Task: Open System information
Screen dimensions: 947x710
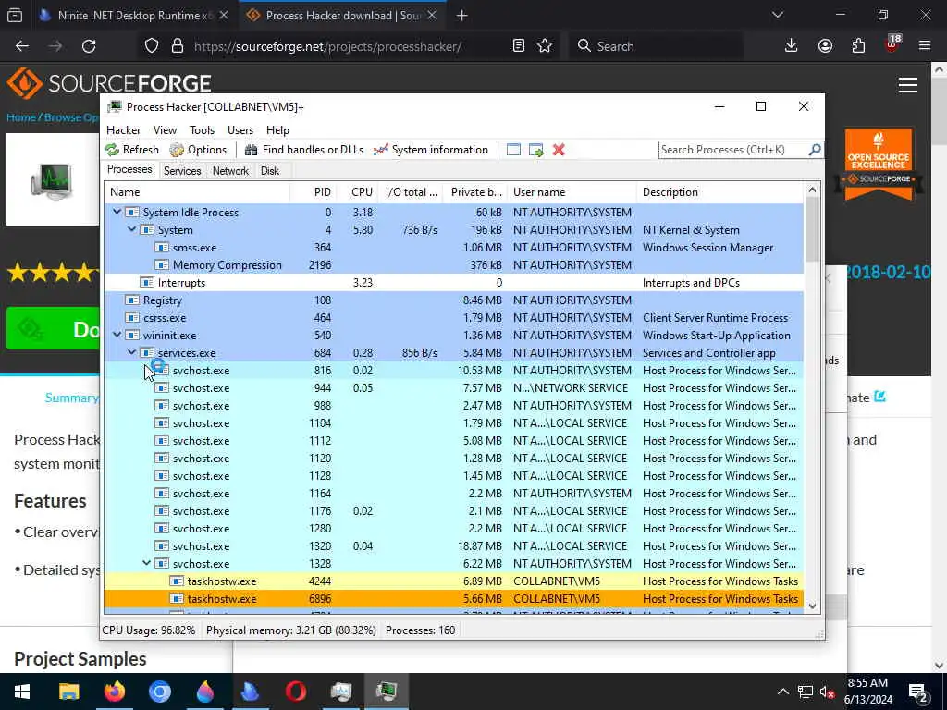Action: click(x=430, y=150)
